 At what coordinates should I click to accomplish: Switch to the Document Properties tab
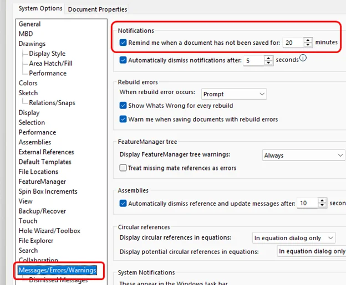98,9
